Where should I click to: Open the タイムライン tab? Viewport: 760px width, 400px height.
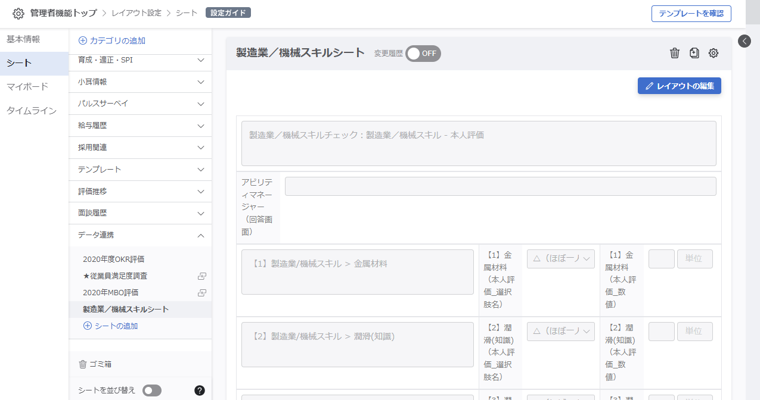32,111
